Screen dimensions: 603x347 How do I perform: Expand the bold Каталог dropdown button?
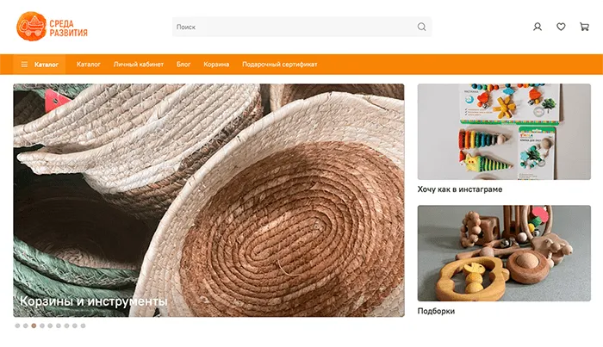[x=40, y=65]
